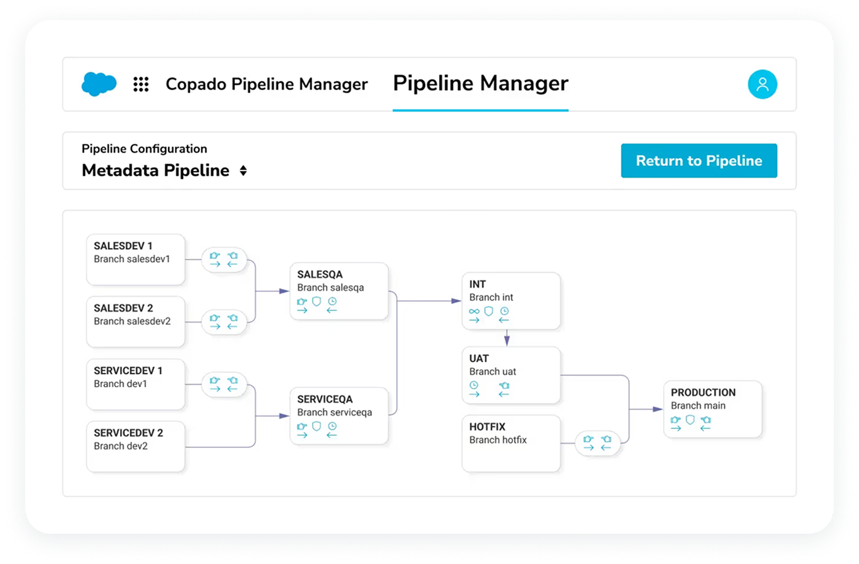Image resolution: width=859 pixels, height=564 pixels.
Task: Switch to the Pipeline Manager tab
Action: pyautogui.click(x=481, y=84)
